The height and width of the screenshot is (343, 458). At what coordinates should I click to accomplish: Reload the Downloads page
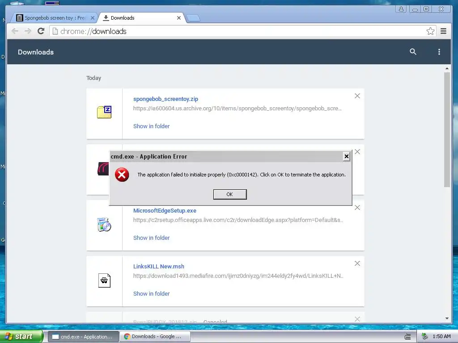click(x=41, y=31)
